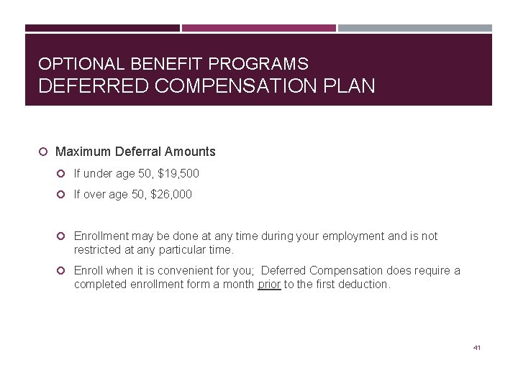Click the bullet before "If under age 50"

[63, 174]
